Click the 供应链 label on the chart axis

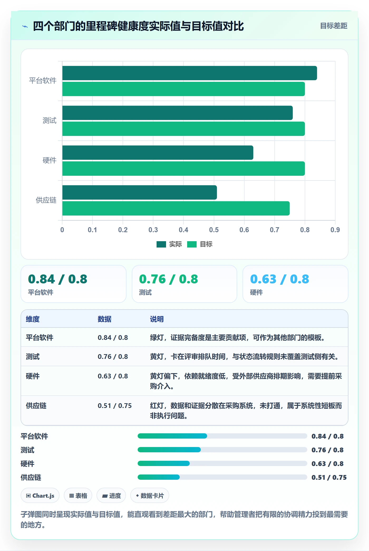(46, 200)
